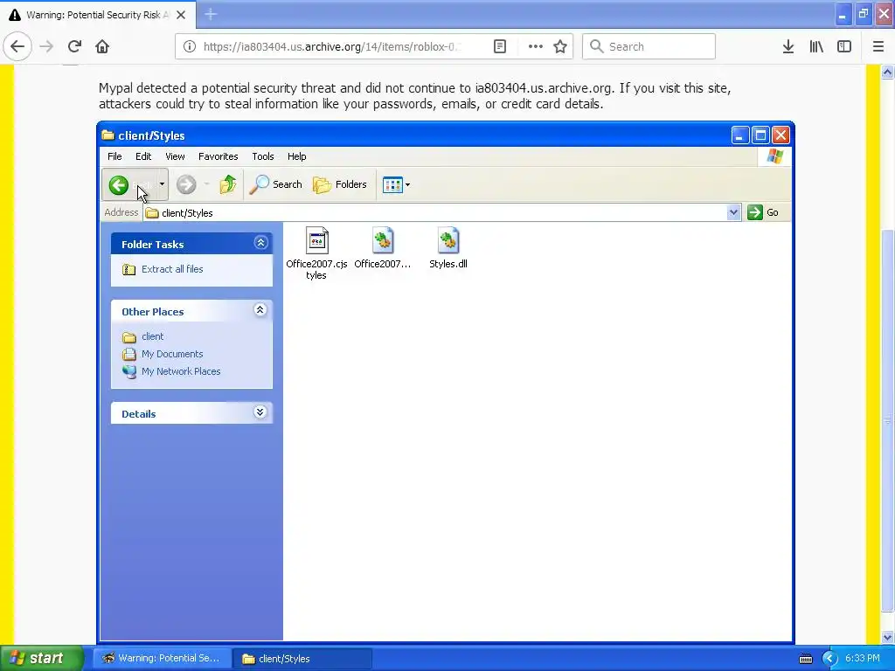Reload the current browser page
This screenshot has width=895, height=671.
74,46
